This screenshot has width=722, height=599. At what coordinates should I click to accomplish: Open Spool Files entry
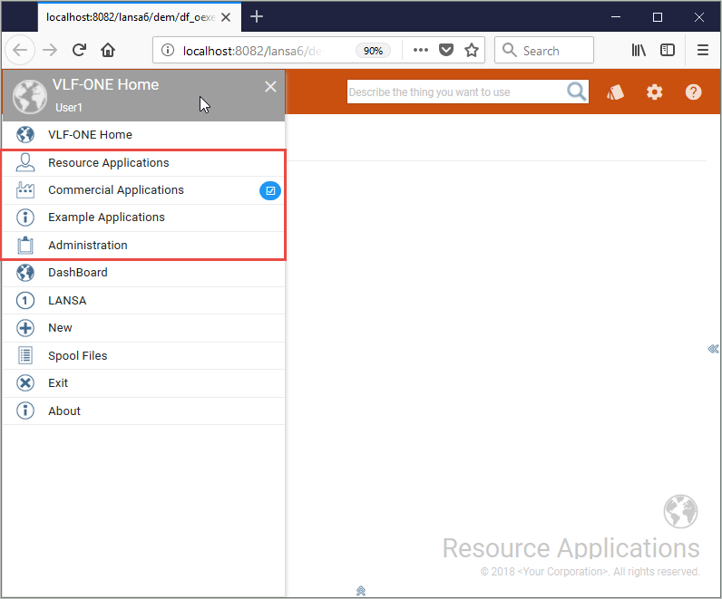(x=143, y=355)
